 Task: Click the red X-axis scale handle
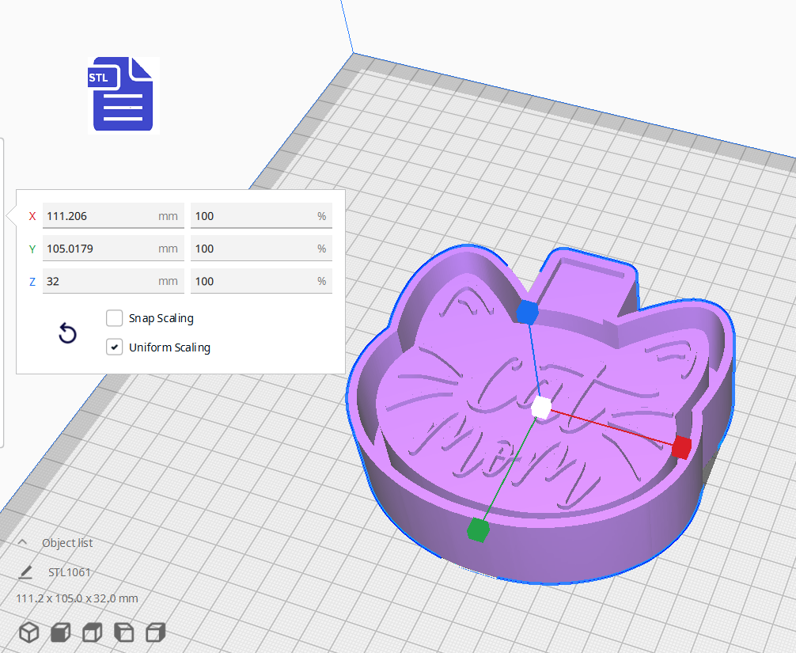pos(681,447)
